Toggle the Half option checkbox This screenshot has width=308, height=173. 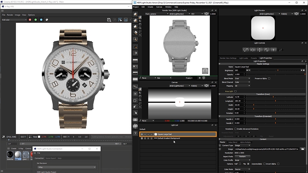240,164
